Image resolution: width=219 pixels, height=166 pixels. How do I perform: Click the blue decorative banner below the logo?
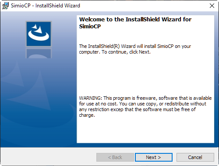pos(39,102)
